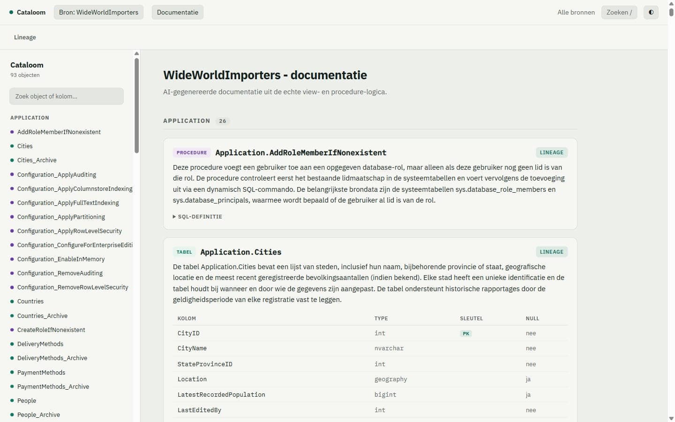Viewport: 675px width, 422px height.
Task: Open Cities_Archive in the sidebar
Action: (x=37, y=160)
